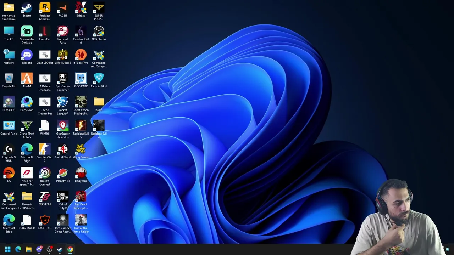
Task: Launch Counter-Strike 2
Action: point(45,153)
